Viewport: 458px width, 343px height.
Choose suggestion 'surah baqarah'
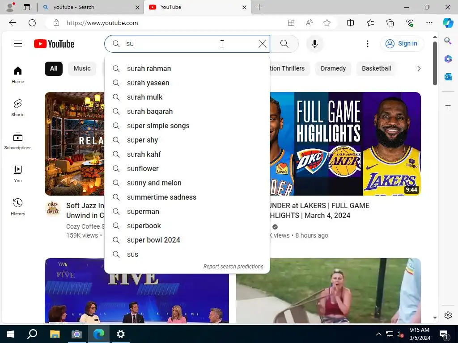click(187, 111)
